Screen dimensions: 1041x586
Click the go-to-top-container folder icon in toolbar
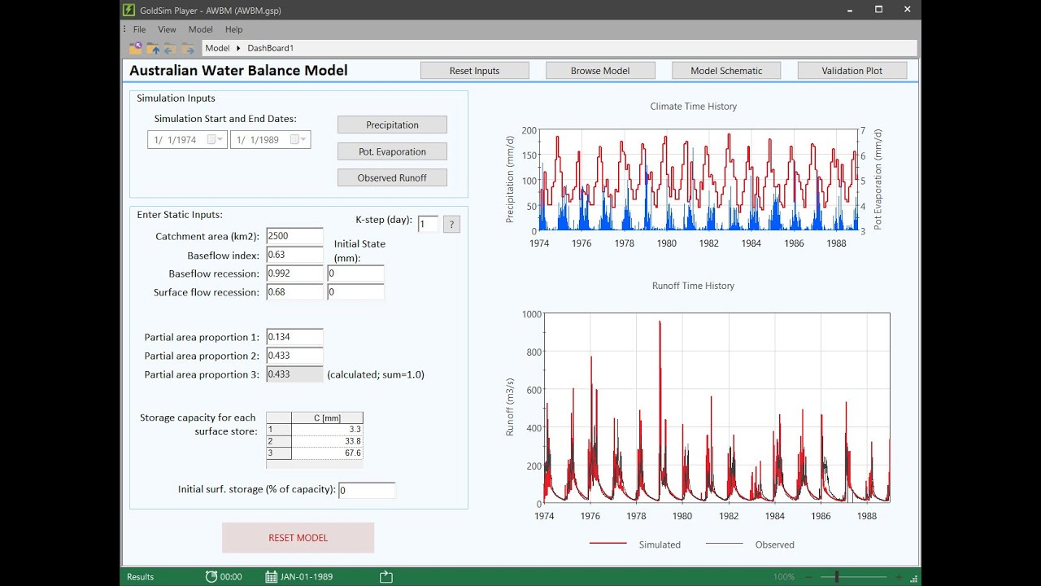click(x=135, y=48)
